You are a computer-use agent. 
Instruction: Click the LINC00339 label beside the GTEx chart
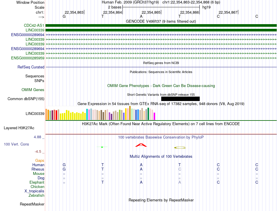pyautogui.click(x=35, y=114)
